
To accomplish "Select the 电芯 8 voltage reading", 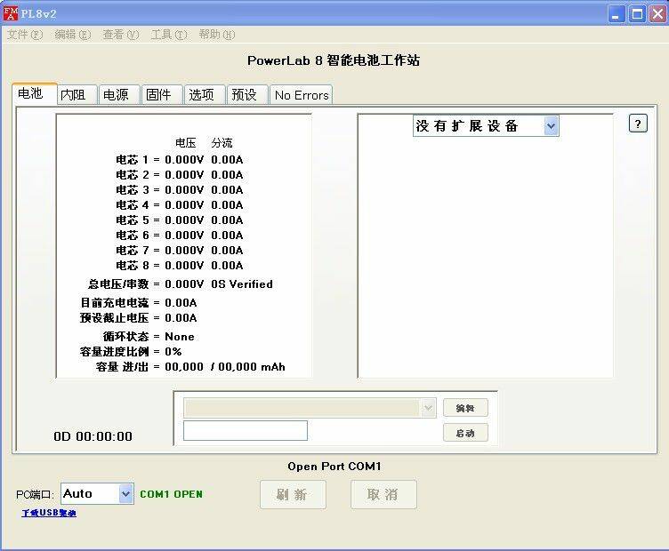I will click(x=184, y=266).
